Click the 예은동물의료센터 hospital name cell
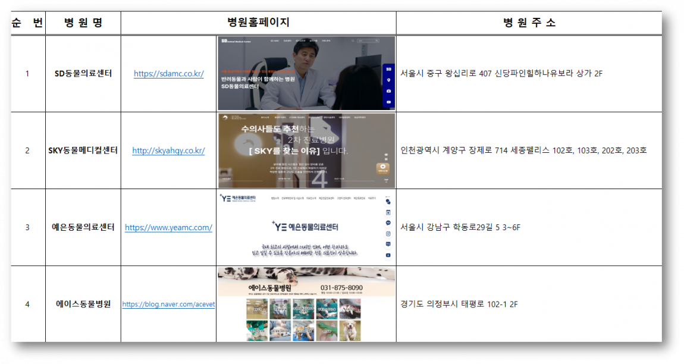This screenshot has width=684, height=364. click(x=83, y=228)
